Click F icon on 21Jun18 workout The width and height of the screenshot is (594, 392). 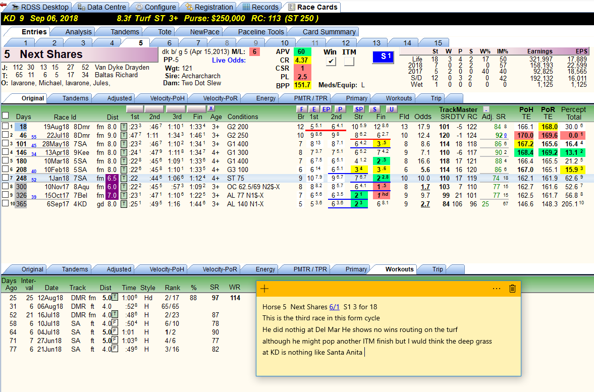tap(115, 349)
